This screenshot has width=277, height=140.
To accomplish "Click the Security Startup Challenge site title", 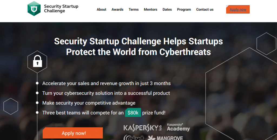I will tap(61, 8).
